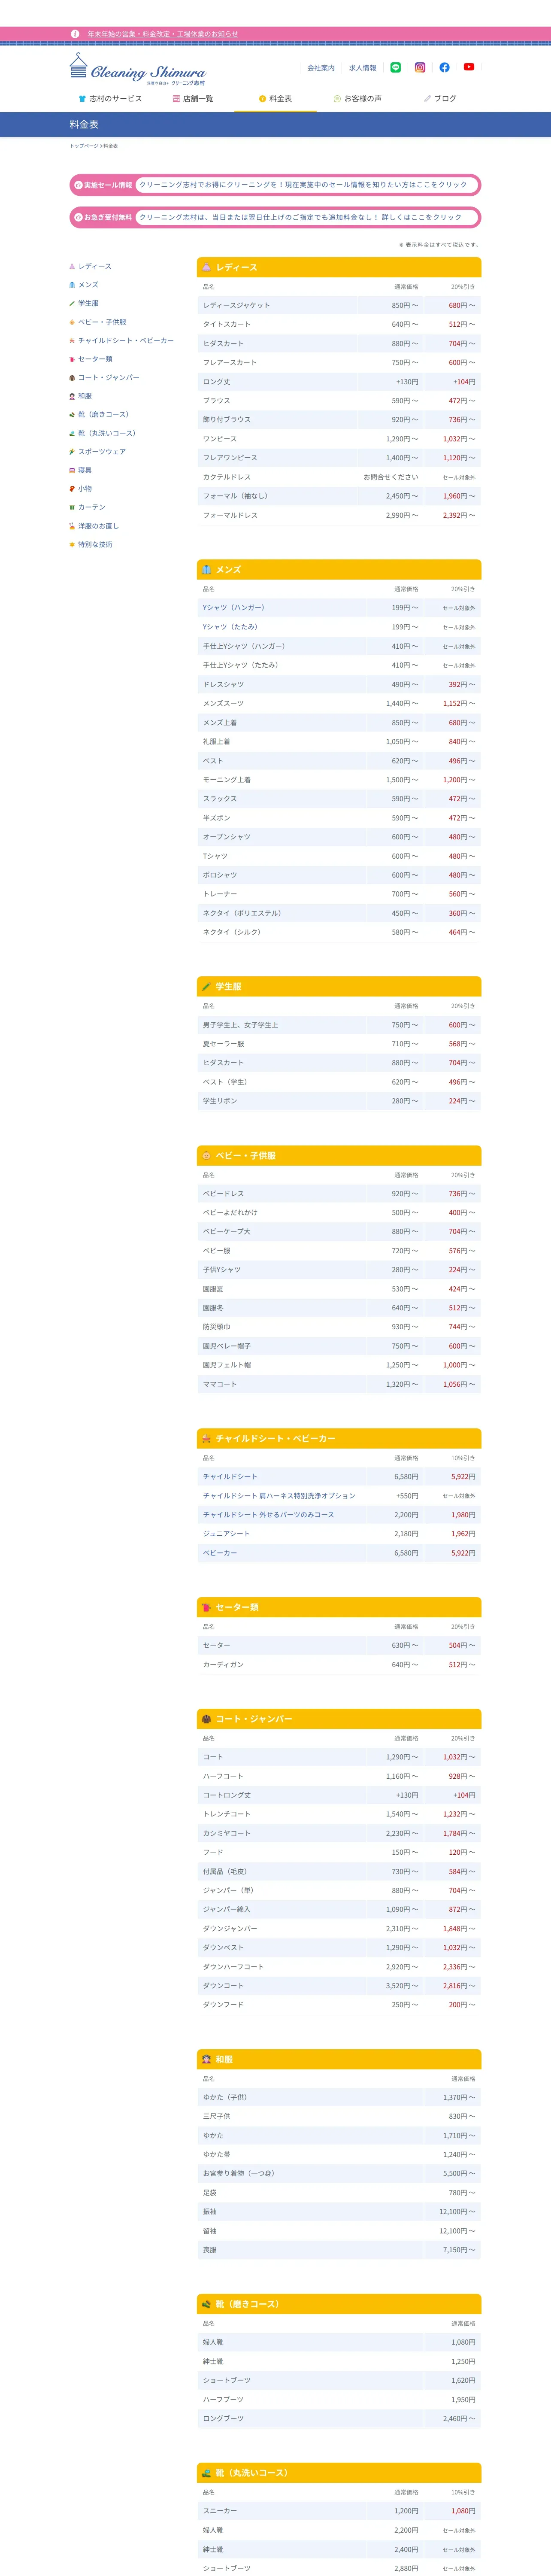
Task: Click the ママコート row name
Action: [x=220, y=1385]
